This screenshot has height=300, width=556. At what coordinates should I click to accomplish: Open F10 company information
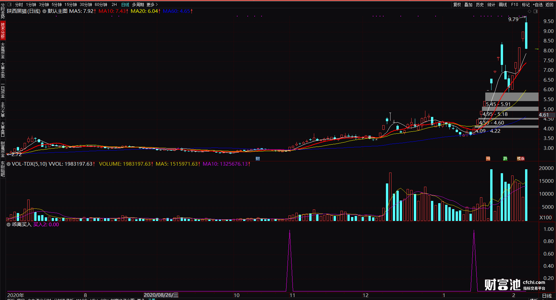(515, 5)
